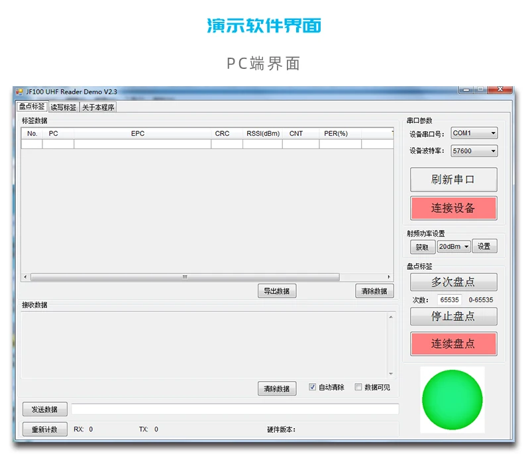Screen dimensions: 530x454
Task: Open the 20dBm power dropdown
Action: point(454,247)
